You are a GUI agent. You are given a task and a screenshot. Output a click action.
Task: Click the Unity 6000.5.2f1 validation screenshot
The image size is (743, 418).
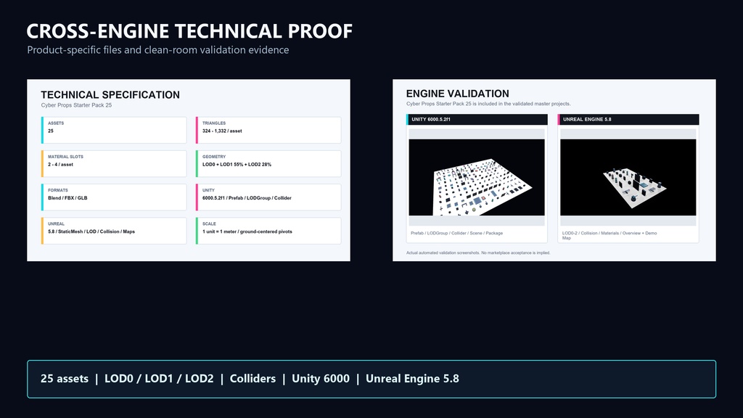[x=477, y=177]
